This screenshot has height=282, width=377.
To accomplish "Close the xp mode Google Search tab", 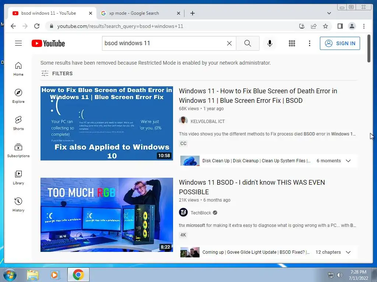I will point(179,13).
